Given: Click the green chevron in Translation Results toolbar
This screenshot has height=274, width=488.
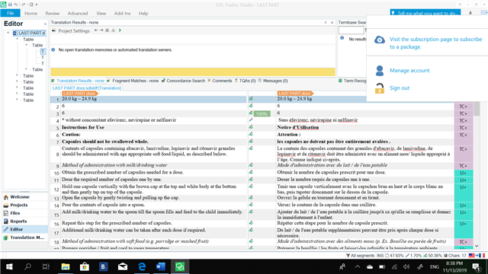Looking at the screenshot, I should (x=120, y=30).
